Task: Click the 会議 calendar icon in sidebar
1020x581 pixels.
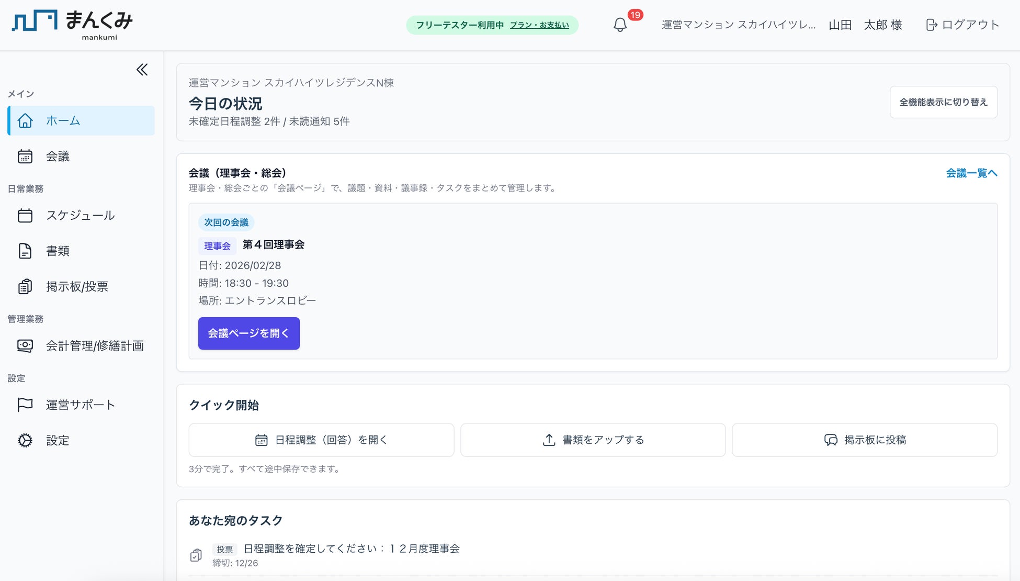Action: coord(25,156)
